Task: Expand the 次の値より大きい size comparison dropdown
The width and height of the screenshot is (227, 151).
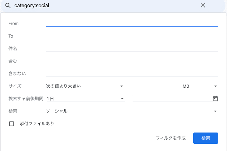Action: pos(85,86)
